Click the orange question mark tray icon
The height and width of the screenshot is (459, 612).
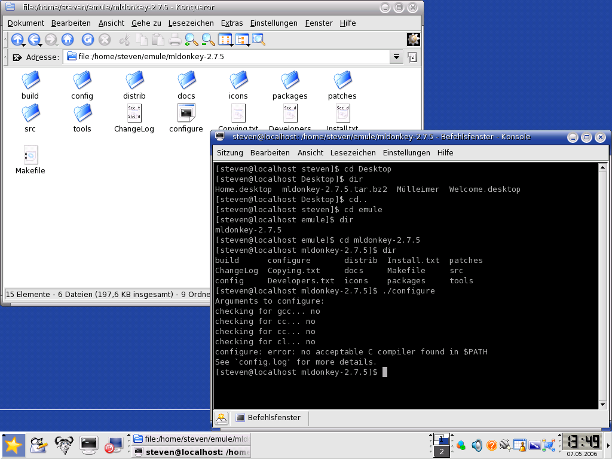click(492, 445)
